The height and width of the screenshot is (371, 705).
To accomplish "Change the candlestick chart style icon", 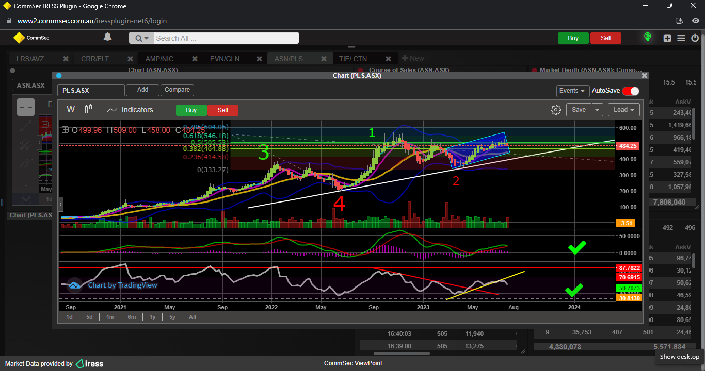I will click(x=88, y=109).
